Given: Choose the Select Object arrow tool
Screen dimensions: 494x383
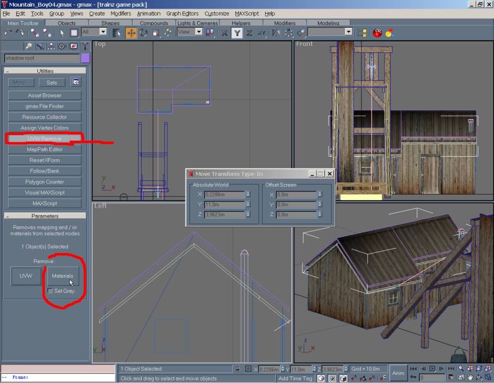Looking at the screenshot, I should point(61,33).
